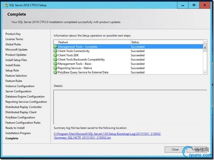Click green check beside PolyBase Query Service row

pos(55,72)
